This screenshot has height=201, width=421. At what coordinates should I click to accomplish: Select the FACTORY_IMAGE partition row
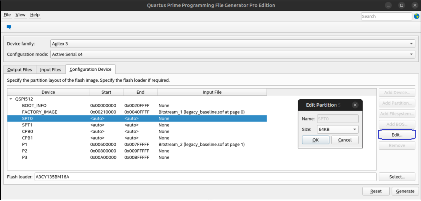coord(39,112)
